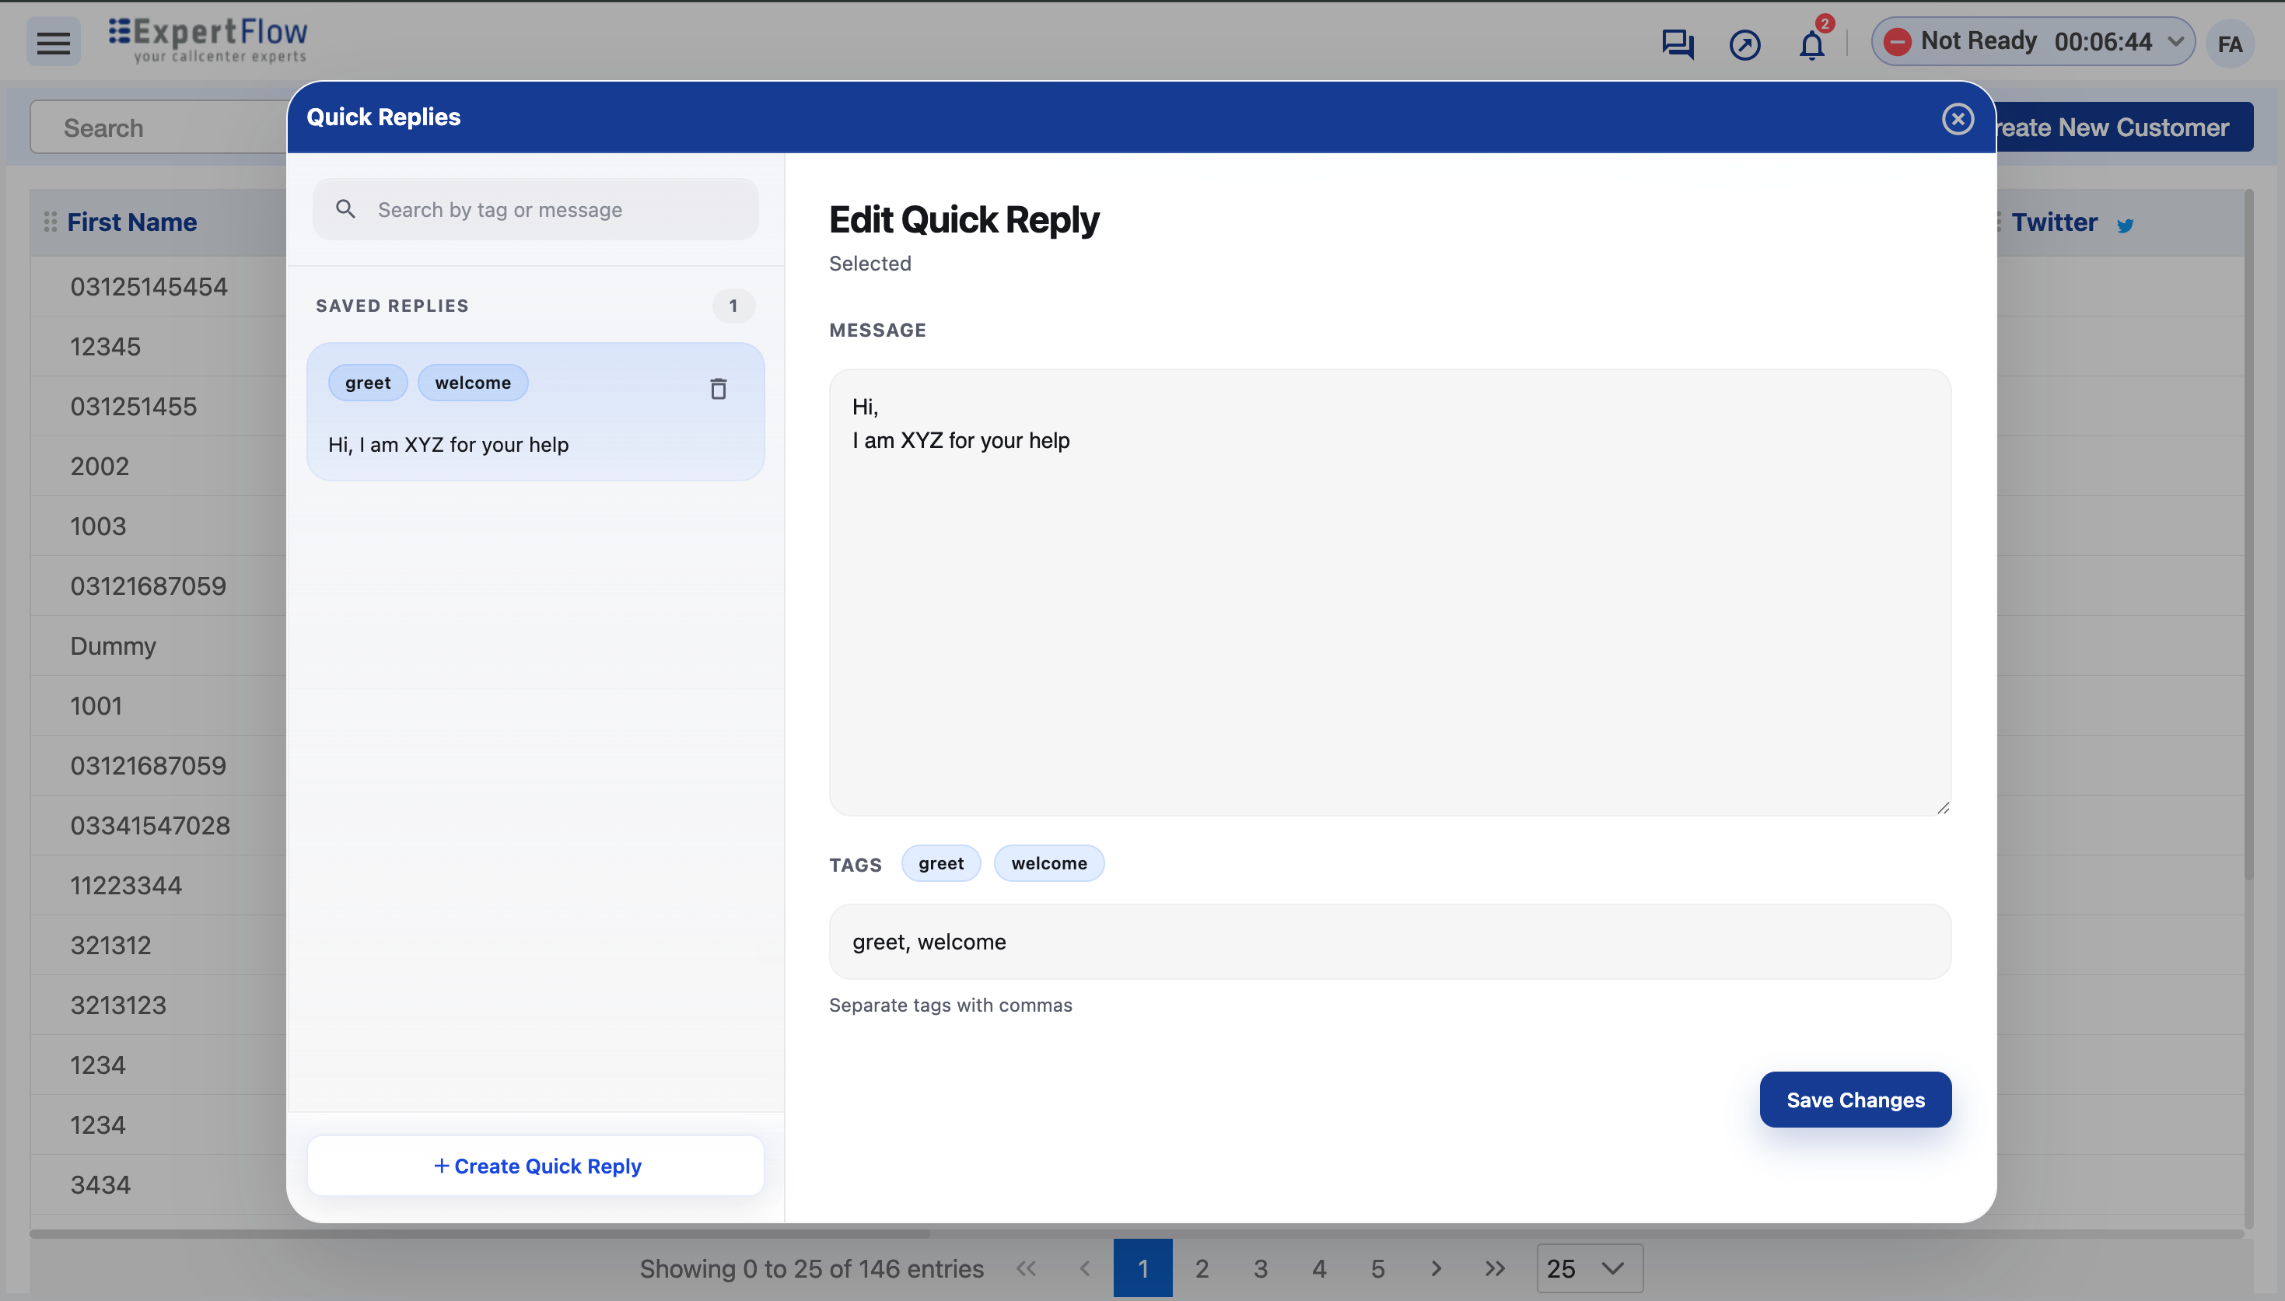Click the search magnifier icon
Screen dimensions: 2285x1301
pos(345,209)
